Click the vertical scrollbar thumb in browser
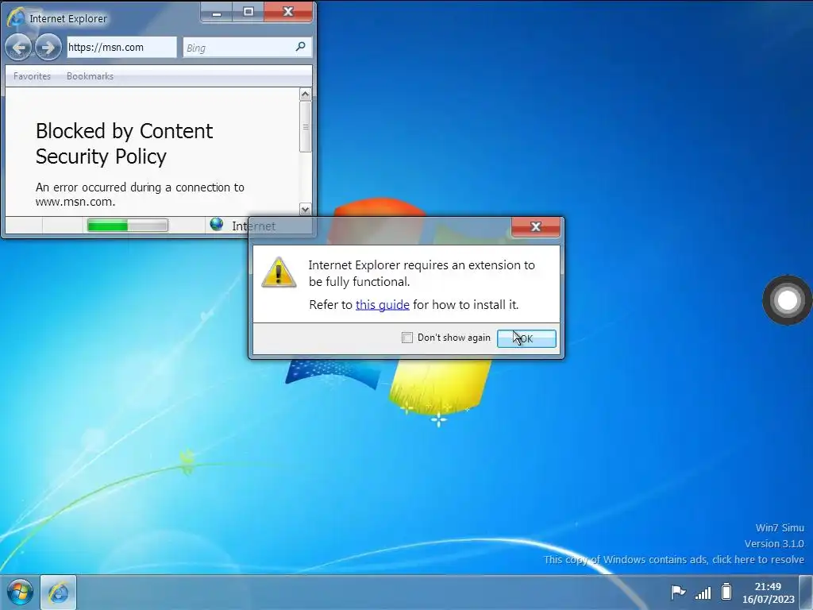813x610 pixels. pyautogui.click(x=306, y=126)
